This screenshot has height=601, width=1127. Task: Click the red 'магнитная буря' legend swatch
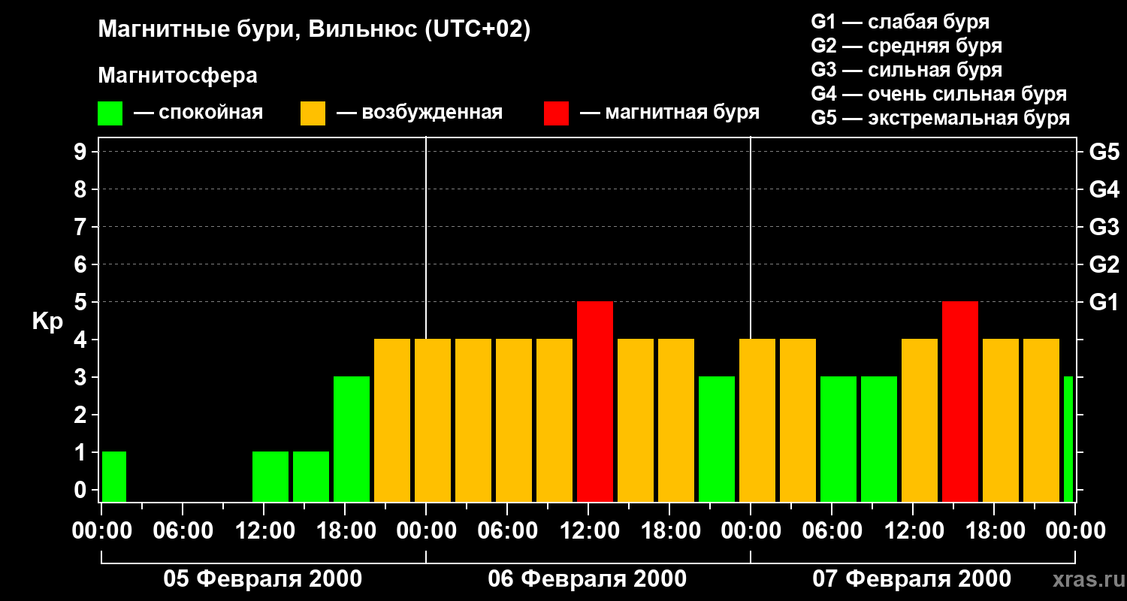pos(556,113)
